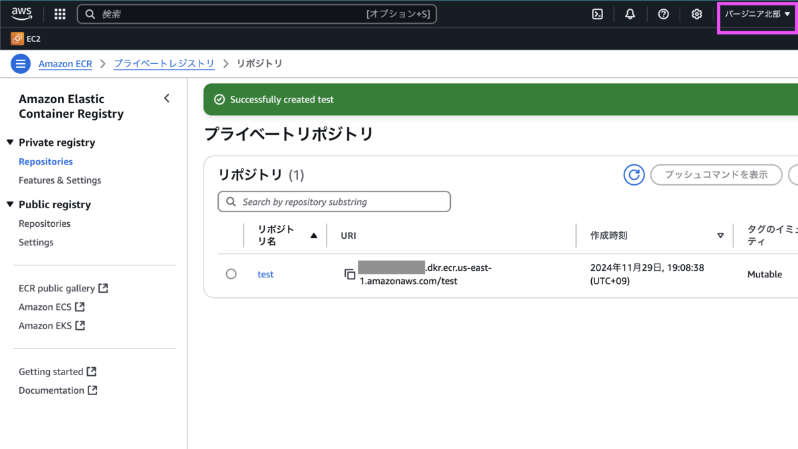Go to Amazon ECR breadcrumb
The width and height of the screenshot is (798, 449).
coord(65,64)
